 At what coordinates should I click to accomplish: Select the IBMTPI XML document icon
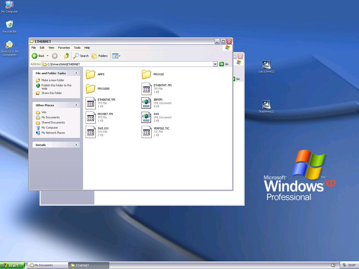(146, 103)
